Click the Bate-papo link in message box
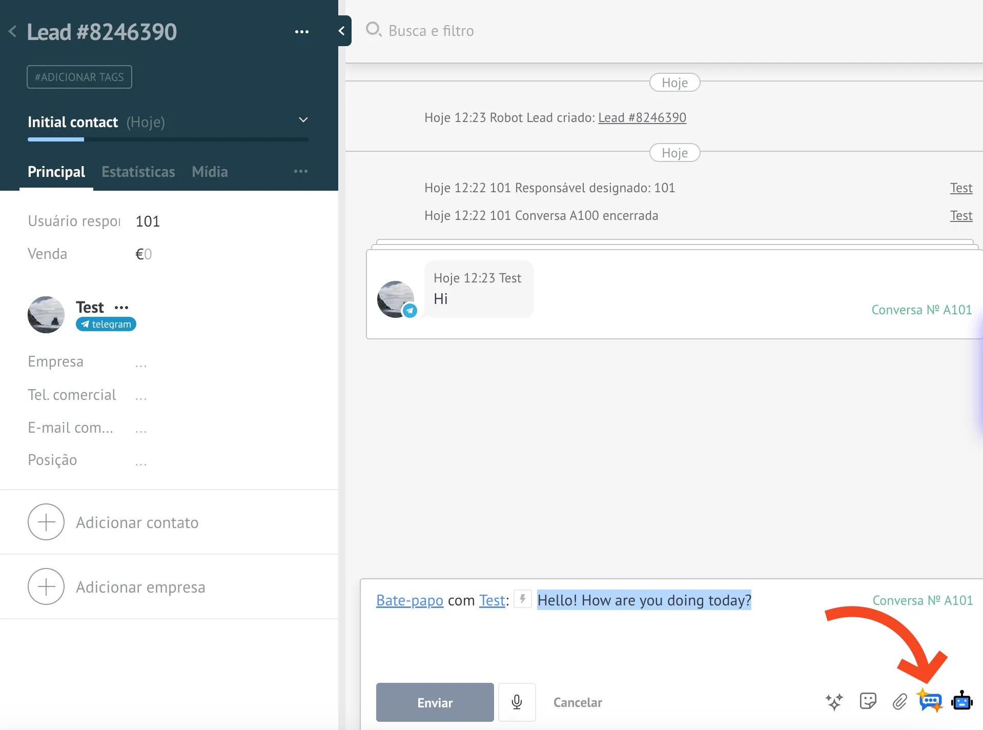Viewport: 983px width, 730px height. point(409,600)
